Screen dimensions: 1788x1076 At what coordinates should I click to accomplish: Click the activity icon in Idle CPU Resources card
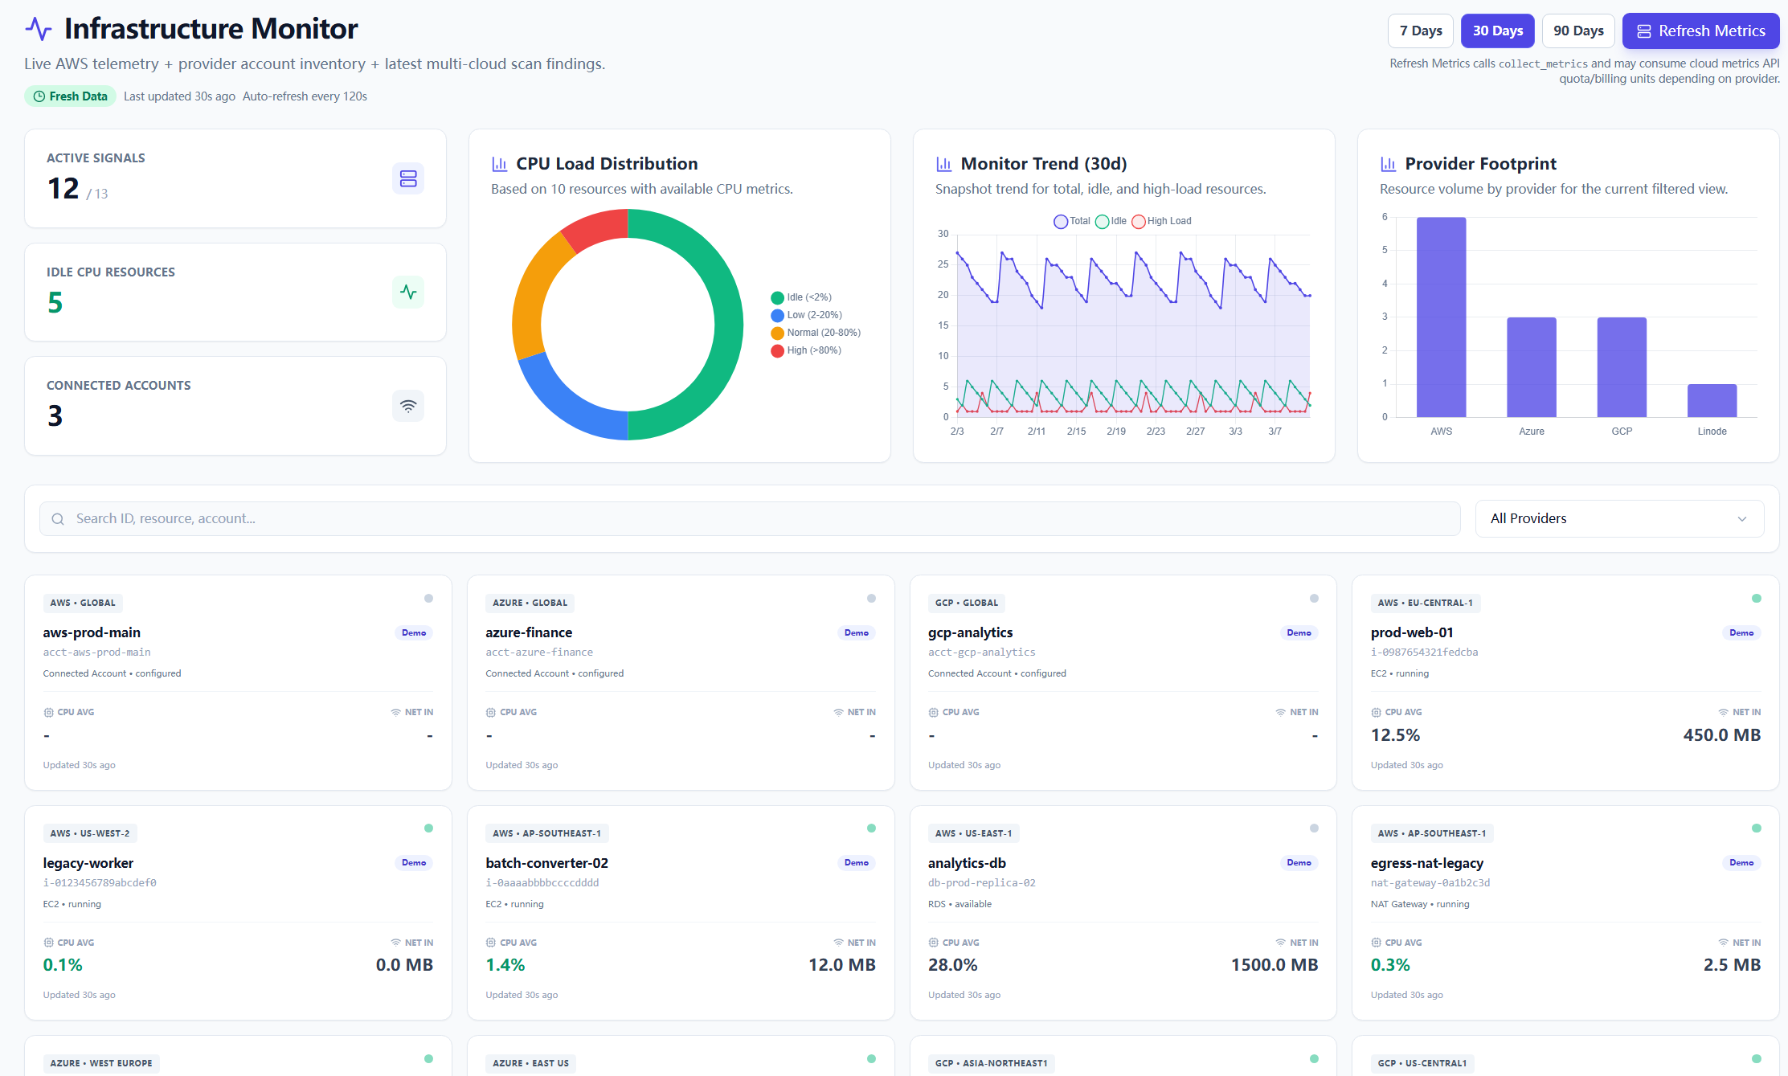(x=408, y=293)
